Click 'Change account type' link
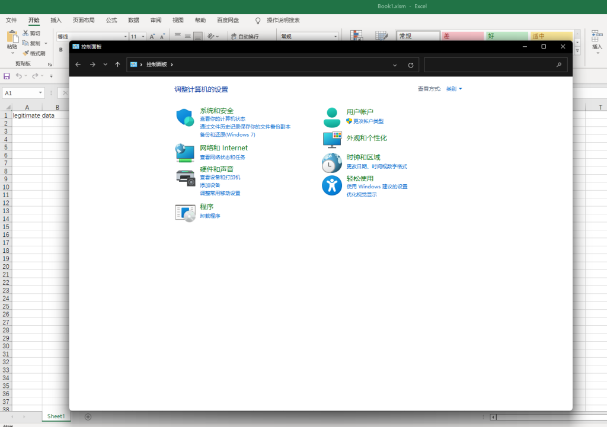This screenshot has width=607, height=427. [x=368, y=121]
